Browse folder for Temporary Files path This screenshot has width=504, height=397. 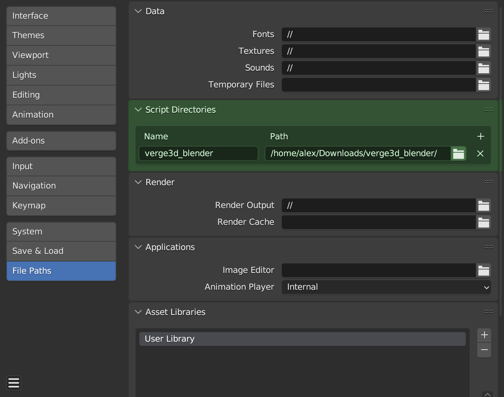coord(483,85)
